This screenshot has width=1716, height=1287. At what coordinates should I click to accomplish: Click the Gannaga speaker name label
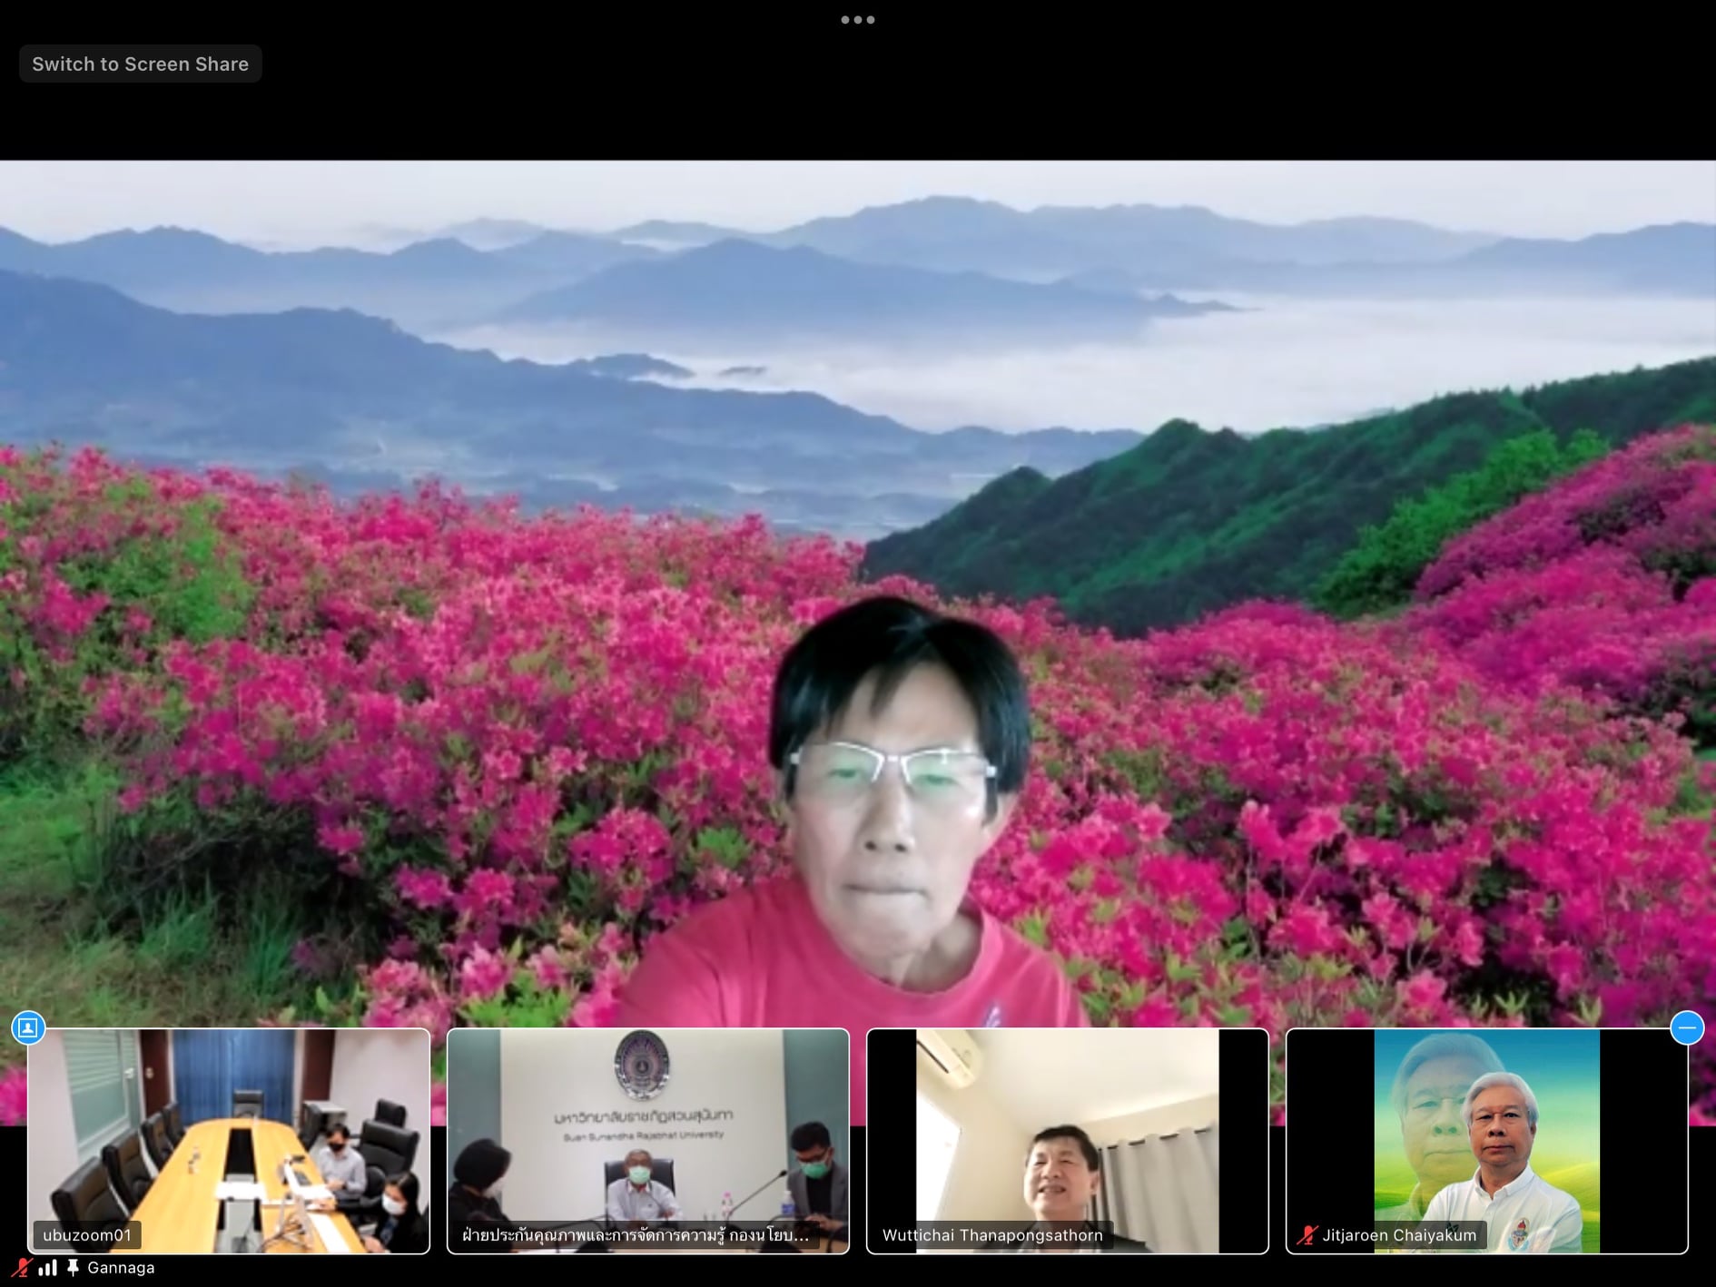coord(121,1268)
